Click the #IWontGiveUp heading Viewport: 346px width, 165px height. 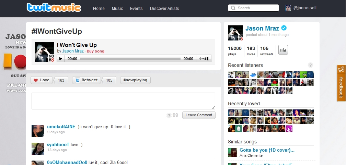(x=57, y=31)
